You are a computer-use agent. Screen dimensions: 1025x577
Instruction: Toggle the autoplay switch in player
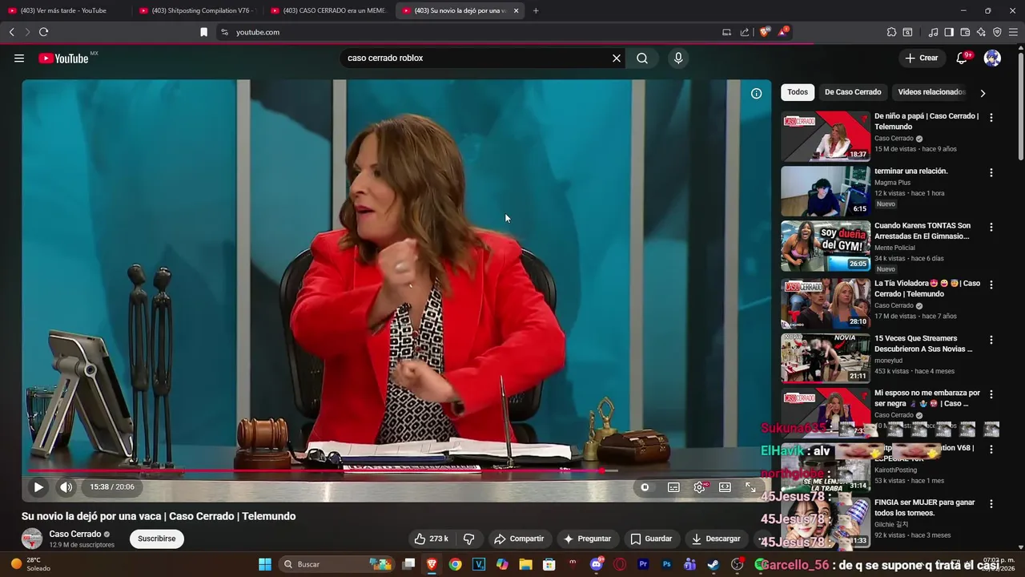tap(645, 486)
